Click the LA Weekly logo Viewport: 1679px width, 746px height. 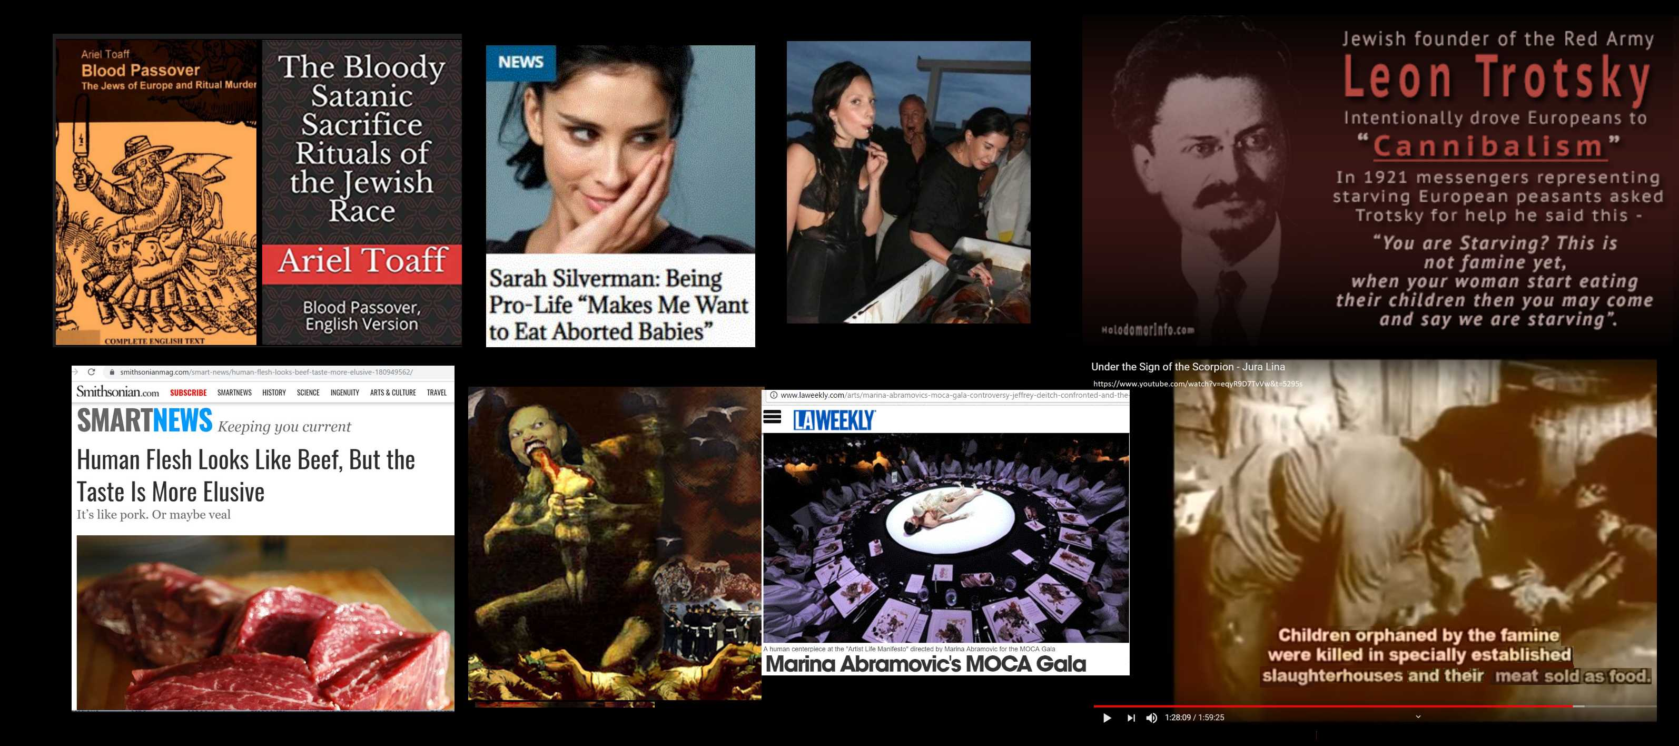click(x=834, y=420)
